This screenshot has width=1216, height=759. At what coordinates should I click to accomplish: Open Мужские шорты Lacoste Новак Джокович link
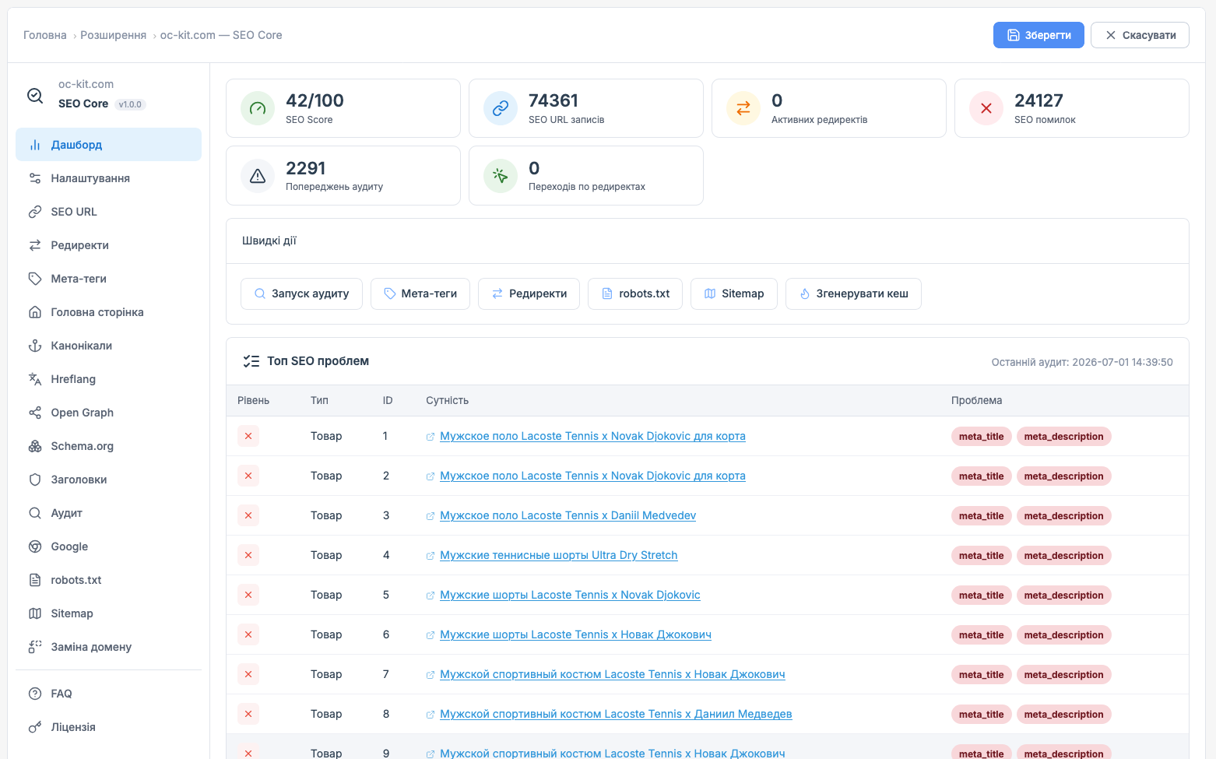(x=575, y=634)
